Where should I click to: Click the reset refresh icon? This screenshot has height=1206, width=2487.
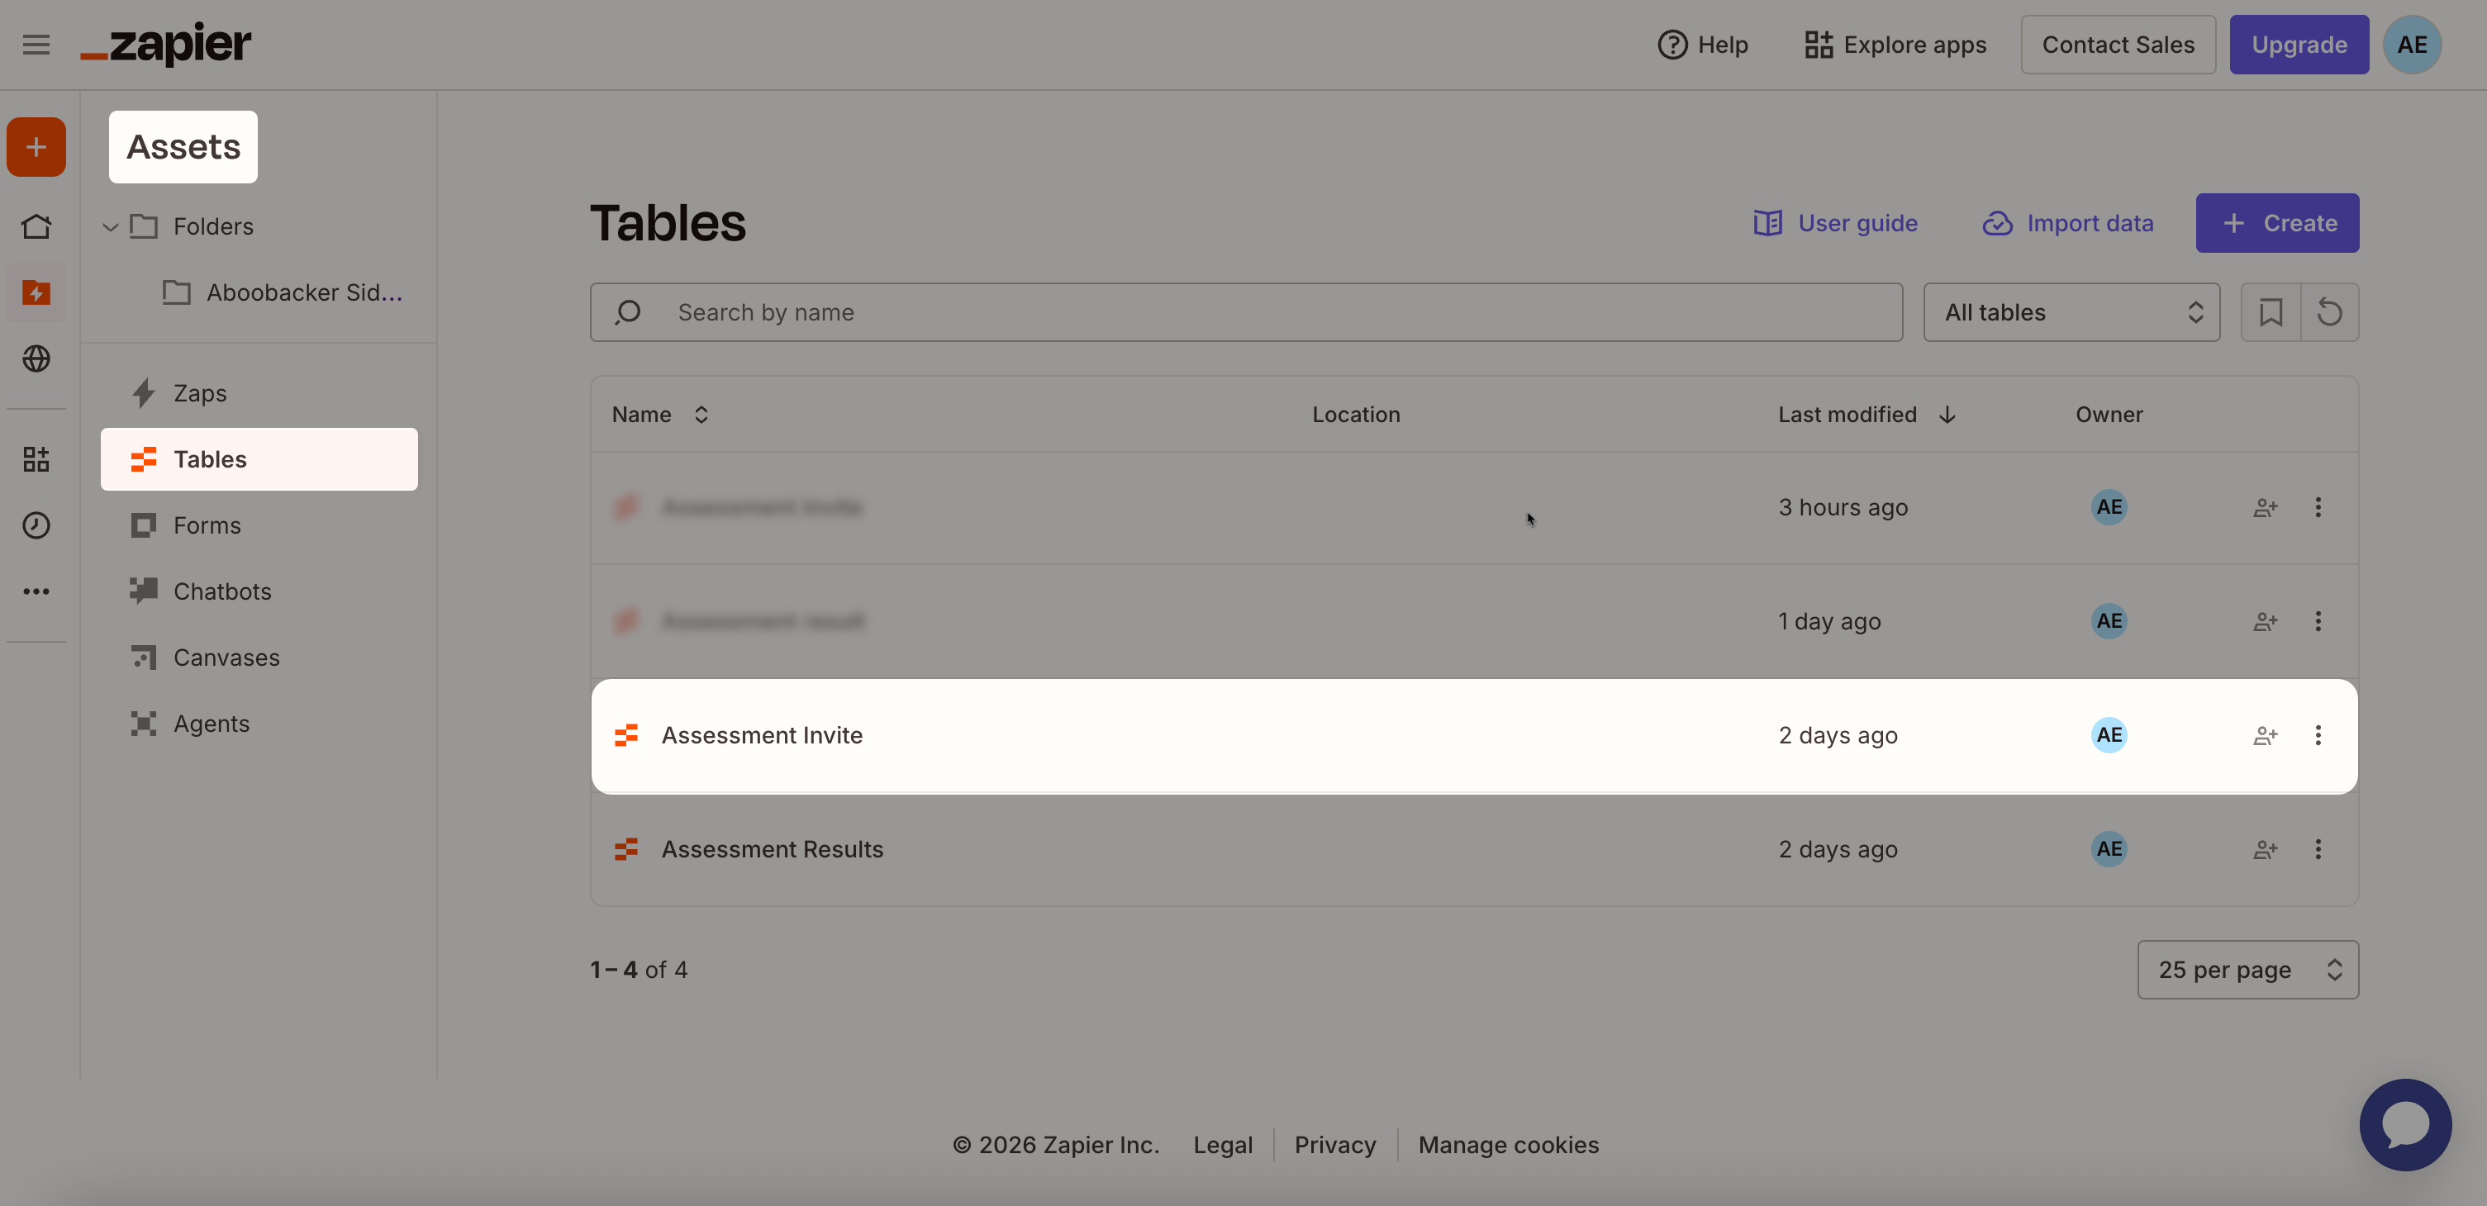click(x=2328, y=312)
